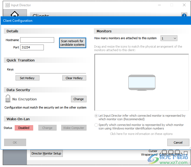This screenshot has width=191, height=167.
Task: Click the home icon tab in Input Director
Action: pos(15,14)
